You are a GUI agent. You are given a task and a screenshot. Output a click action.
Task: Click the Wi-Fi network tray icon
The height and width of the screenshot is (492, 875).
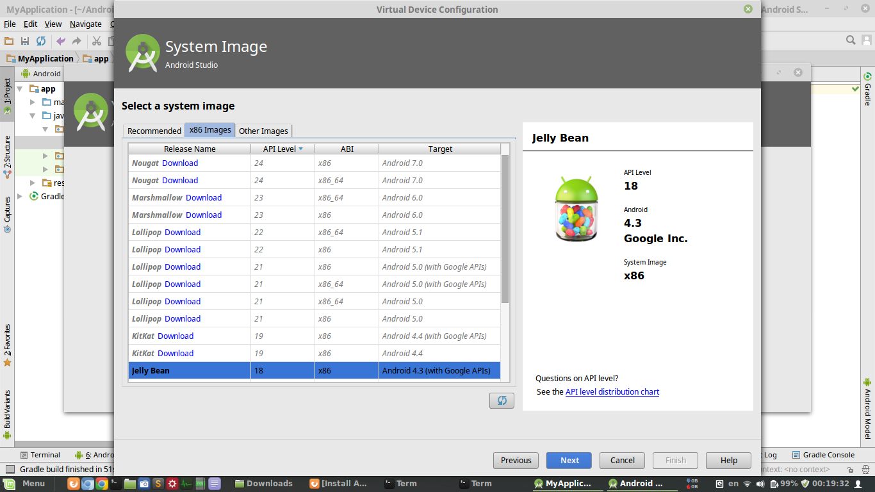pos(747,484)
